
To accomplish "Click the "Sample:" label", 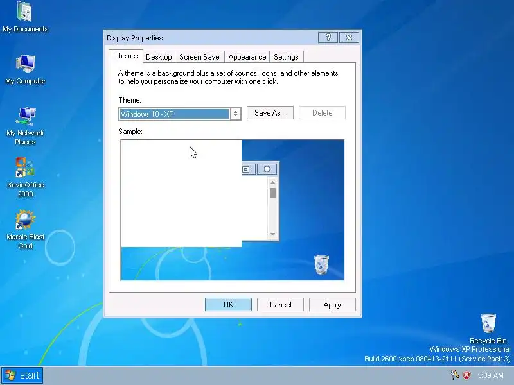I will [x=130, y=132].
